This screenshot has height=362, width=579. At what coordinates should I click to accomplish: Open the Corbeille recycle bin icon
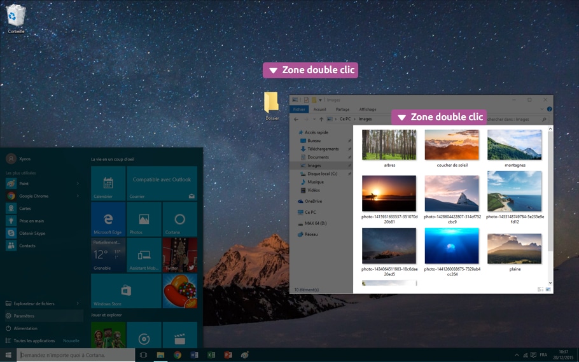[x=17, y=17]
